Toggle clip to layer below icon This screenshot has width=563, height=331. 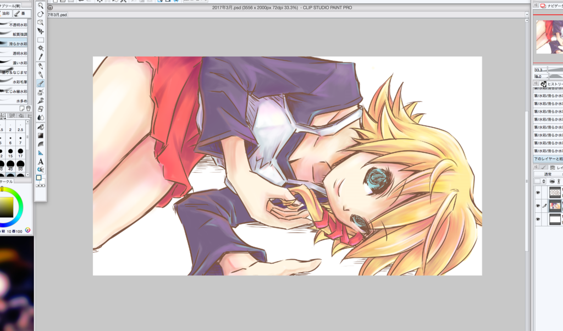552,181
